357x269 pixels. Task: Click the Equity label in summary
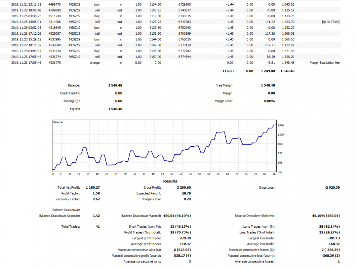(x=75, y=109)
